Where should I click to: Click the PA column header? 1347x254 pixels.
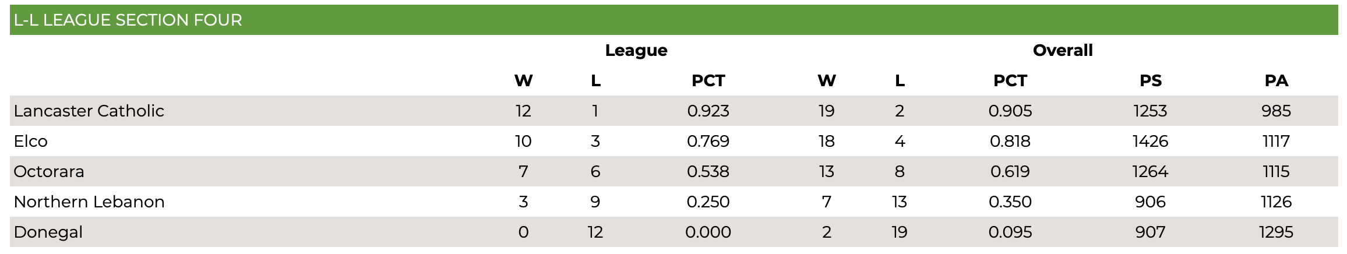[x=1276, y=80]
